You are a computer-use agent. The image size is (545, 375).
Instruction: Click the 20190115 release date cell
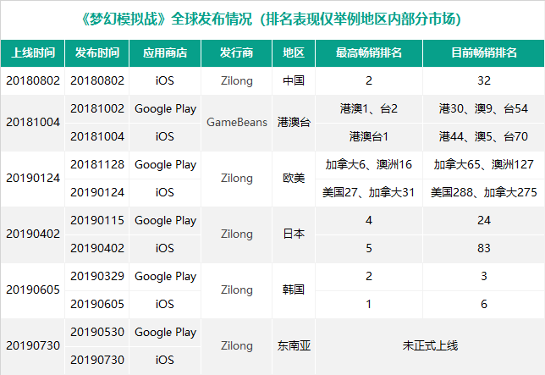tap(97, 221)
